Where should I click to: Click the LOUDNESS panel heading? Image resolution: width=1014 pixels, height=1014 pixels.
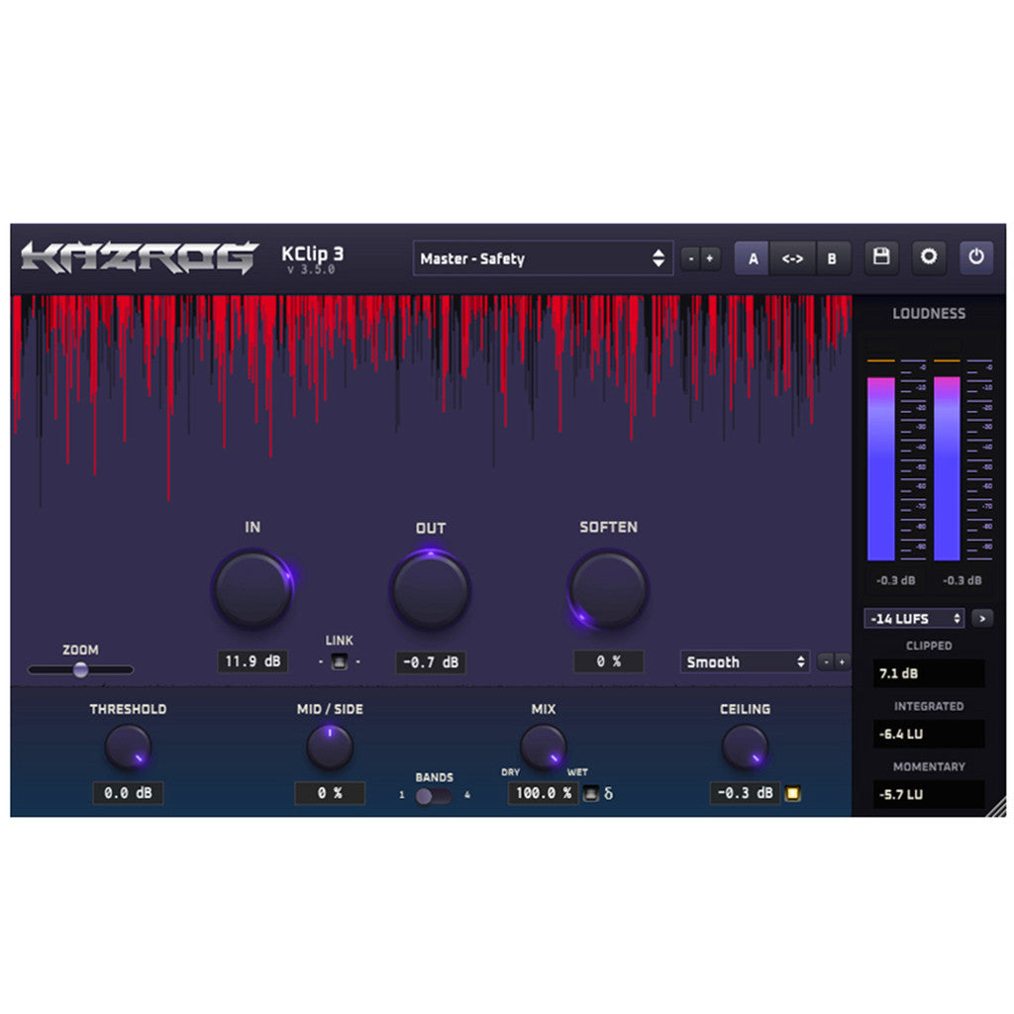click(929, 314)
